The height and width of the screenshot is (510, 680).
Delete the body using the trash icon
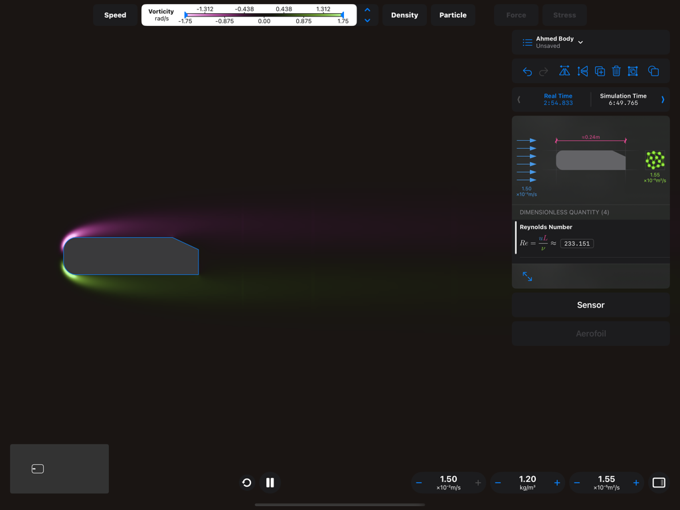(616, 71)
